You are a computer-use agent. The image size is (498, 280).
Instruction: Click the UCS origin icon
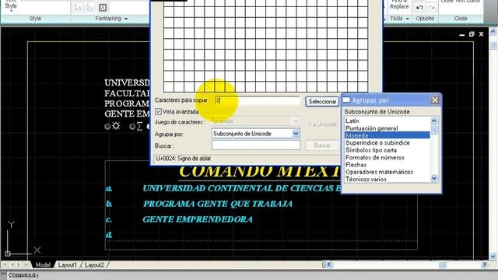click(x=8, y=254)
